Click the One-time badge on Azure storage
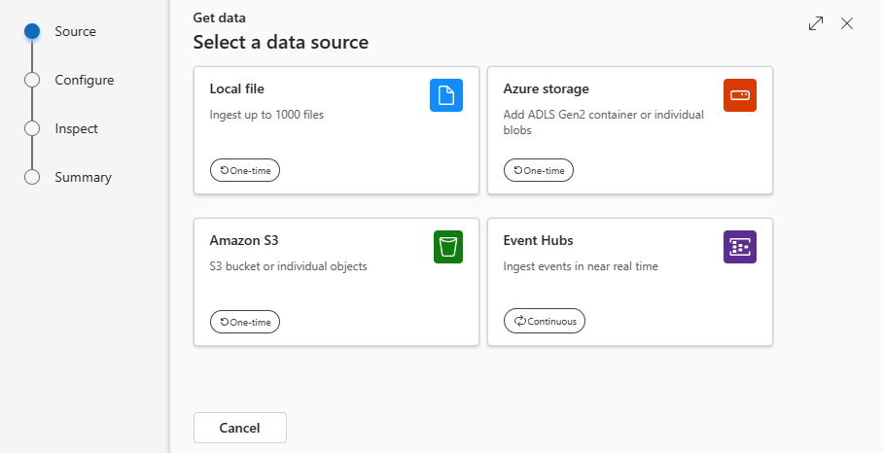Image resolution: width=884 pixels, height=453 pixels. (539, 170)
